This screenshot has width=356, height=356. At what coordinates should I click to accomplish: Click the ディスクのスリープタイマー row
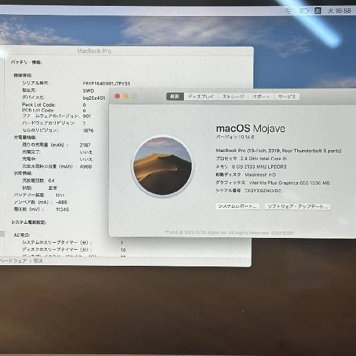74,250
